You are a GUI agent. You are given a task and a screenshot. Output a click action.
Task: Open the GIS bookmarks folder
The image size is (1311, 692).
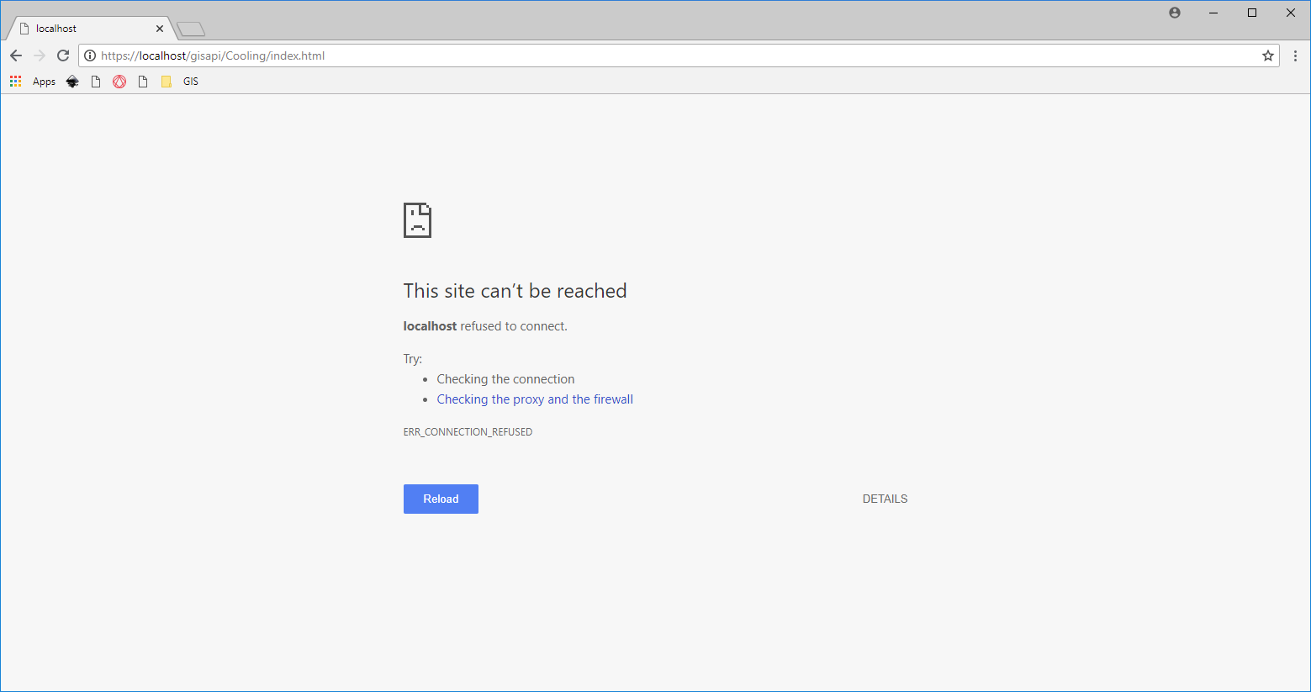(x=180, y=82)
